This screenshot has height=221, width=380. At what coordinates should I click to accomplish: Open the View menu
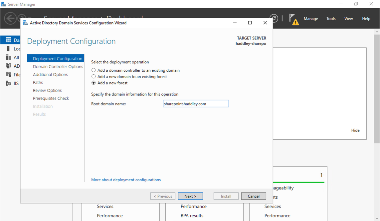click(348, 19)
